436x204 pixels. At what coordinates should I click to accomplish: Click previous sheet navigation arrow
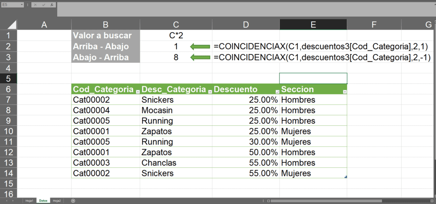click(x=6, y=201)
